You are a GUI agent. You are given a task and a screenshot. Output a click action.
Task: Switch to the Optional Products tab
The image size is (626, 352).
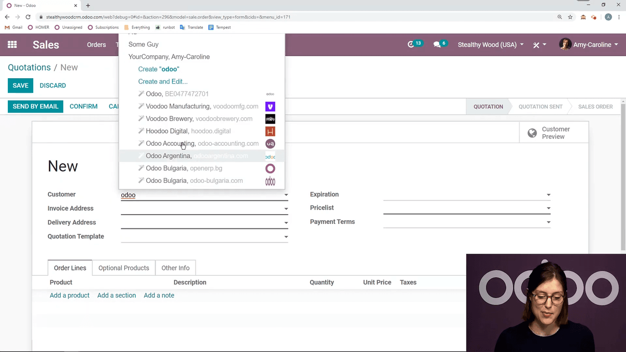[x=124, y=268]
